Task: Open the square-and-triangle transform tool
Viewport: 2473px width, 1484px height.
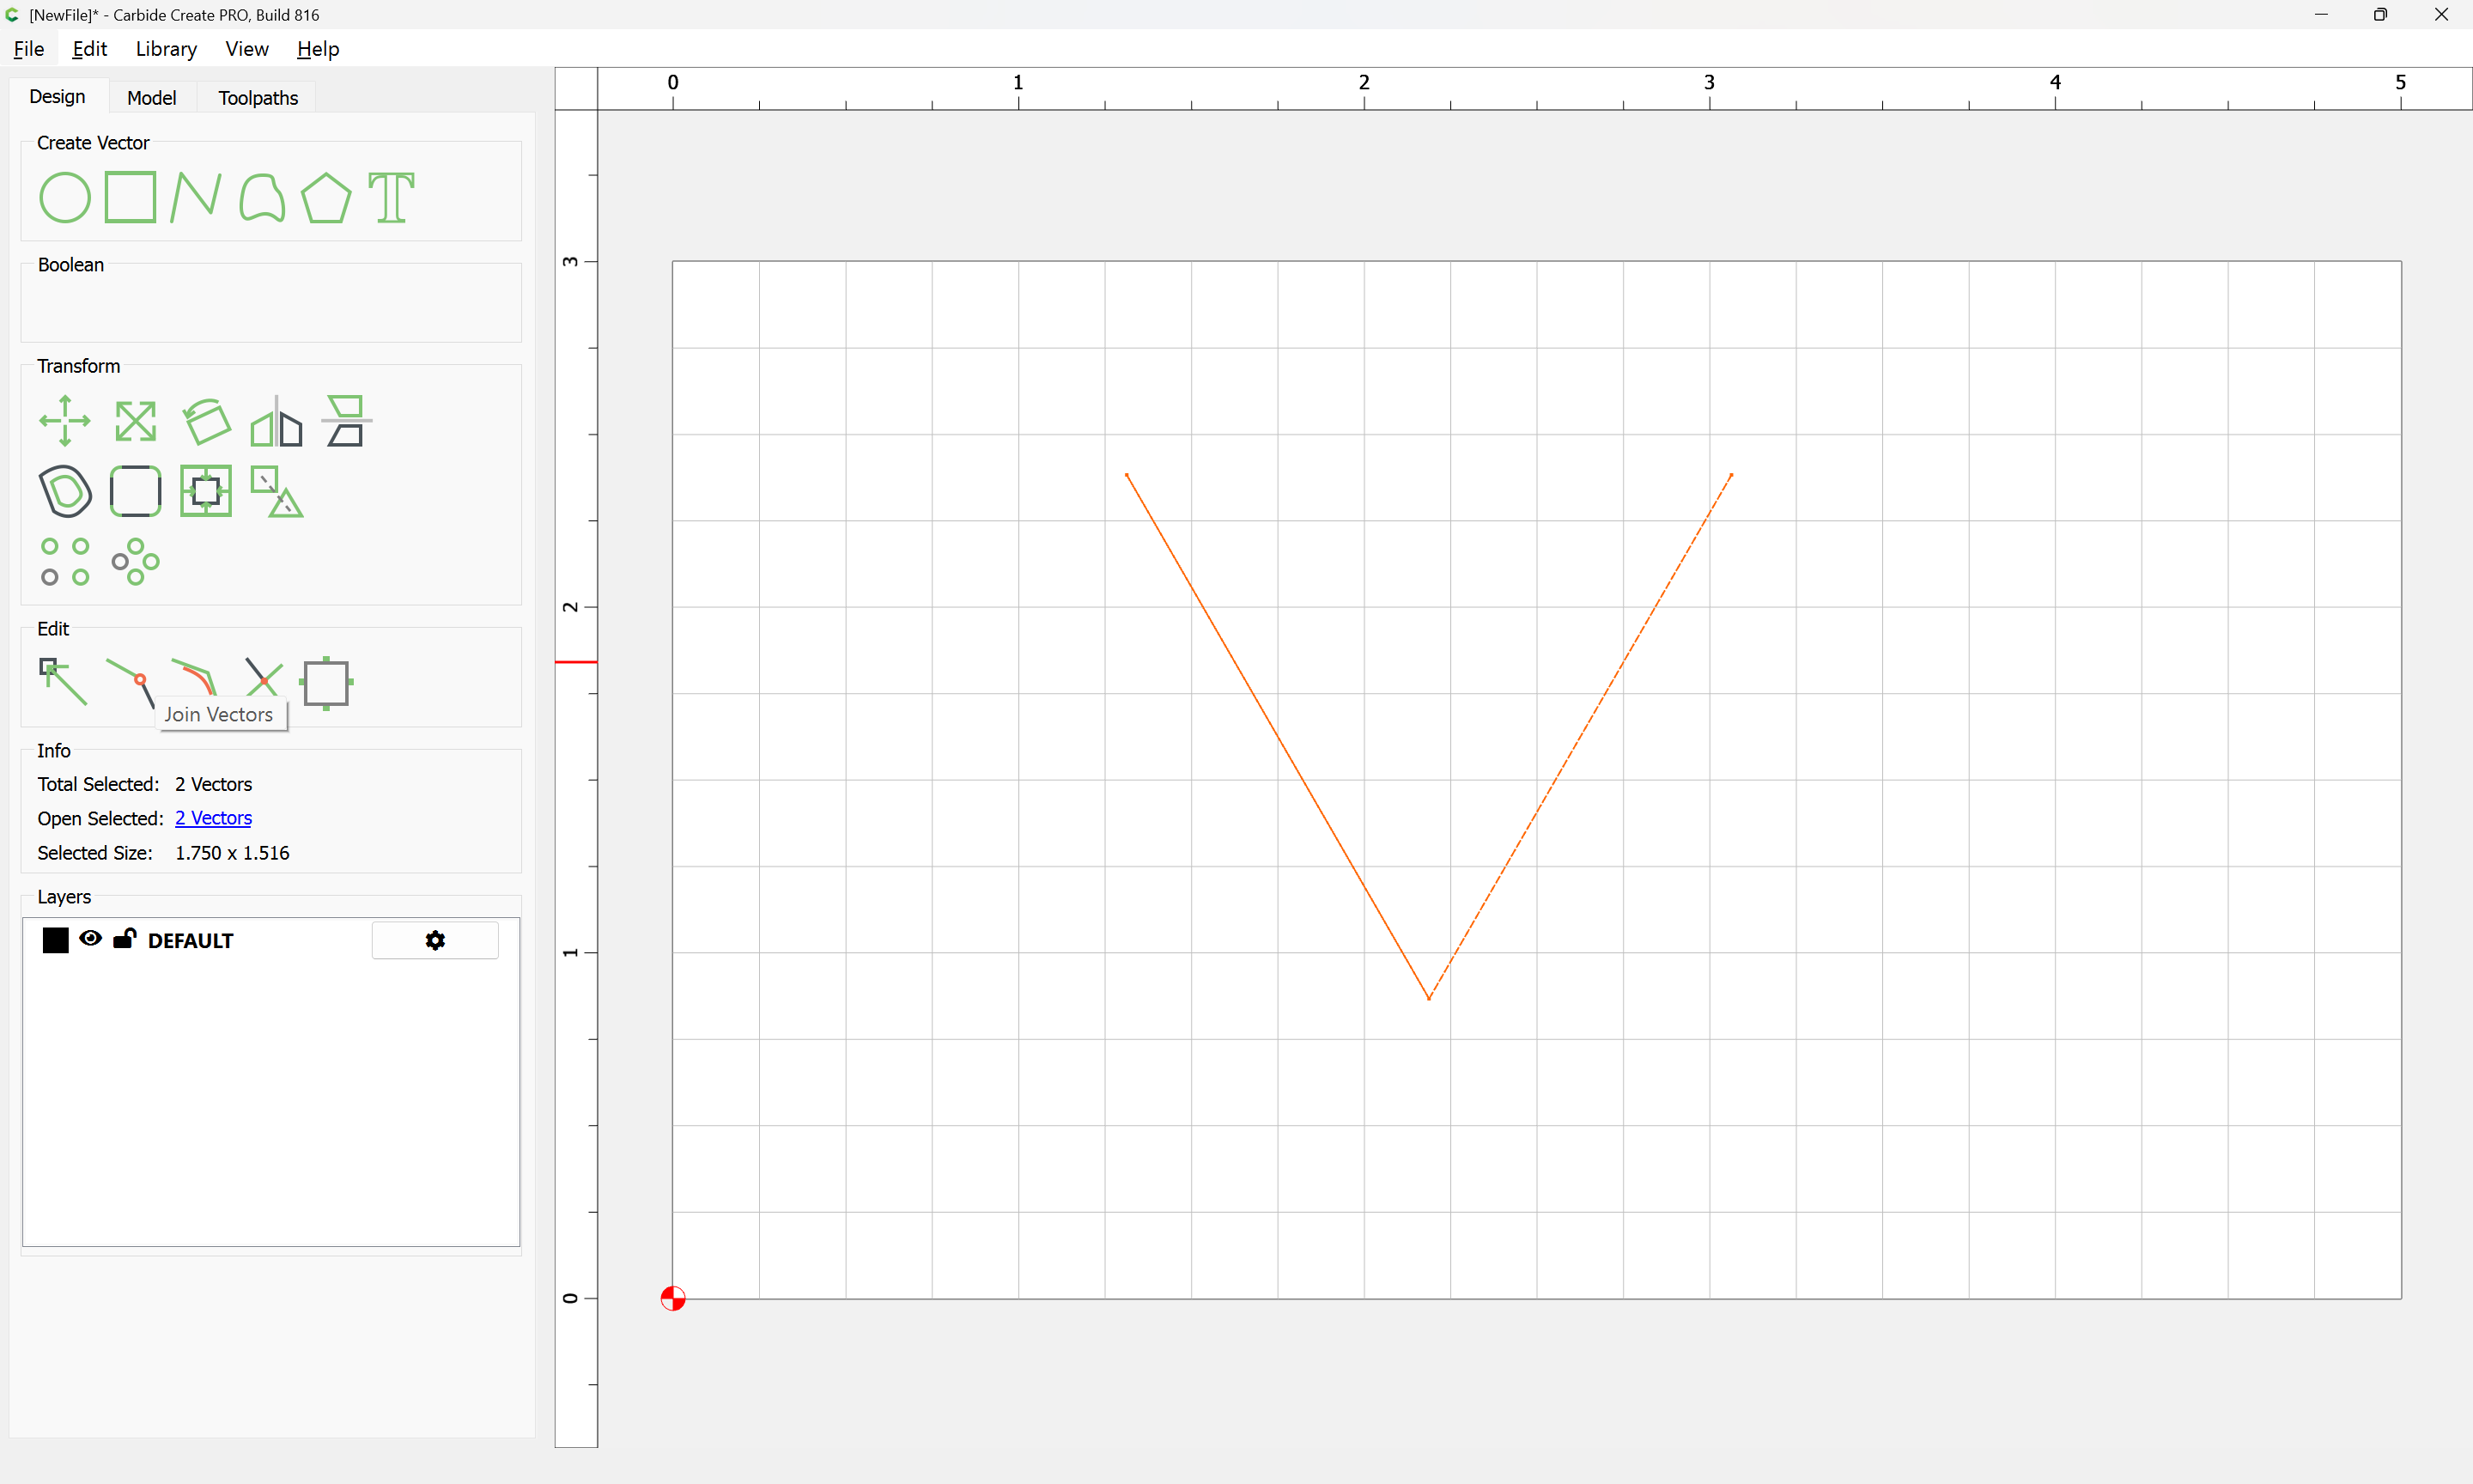Action: pos(276,491)
